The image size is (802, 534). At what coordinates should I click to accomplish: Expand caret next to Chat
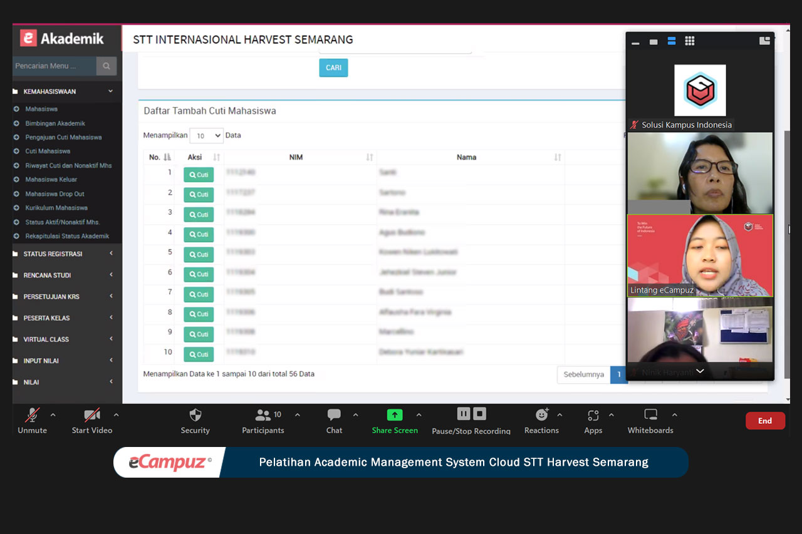(355, 414)
